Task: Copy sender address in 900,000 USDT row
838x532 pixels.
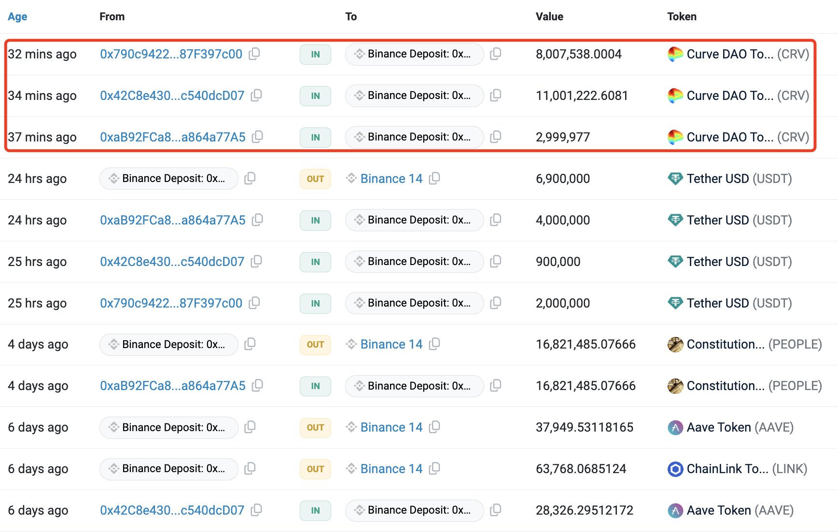Action: click(x=256, y=261)
